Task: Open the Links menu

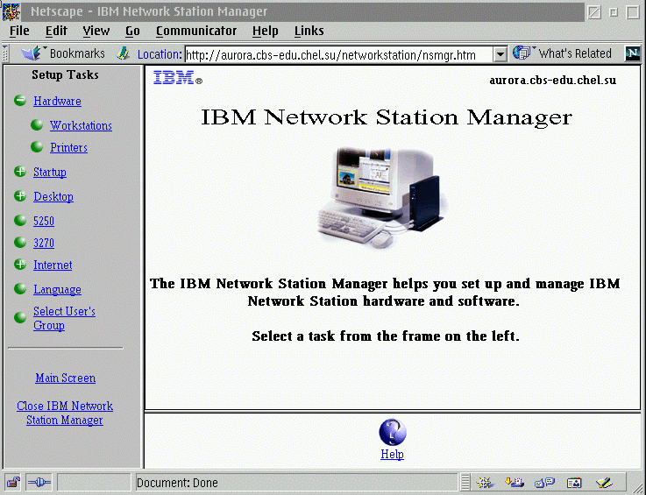Action: point(309,31)
